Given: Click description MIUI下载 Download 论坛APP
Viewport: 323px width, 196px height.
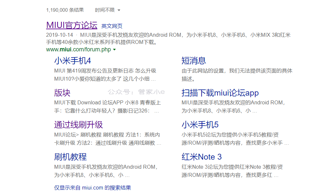Looking at the screenshot, I should click(107, 107).
